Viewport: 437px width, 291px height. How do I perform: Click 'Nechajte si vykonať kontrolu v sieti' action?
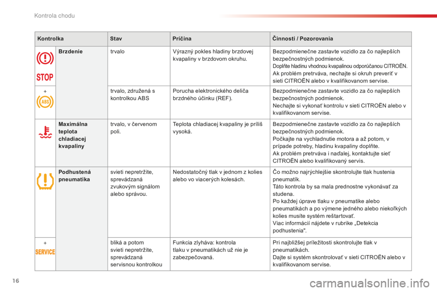pyautogui.click(x=339, y=109)
